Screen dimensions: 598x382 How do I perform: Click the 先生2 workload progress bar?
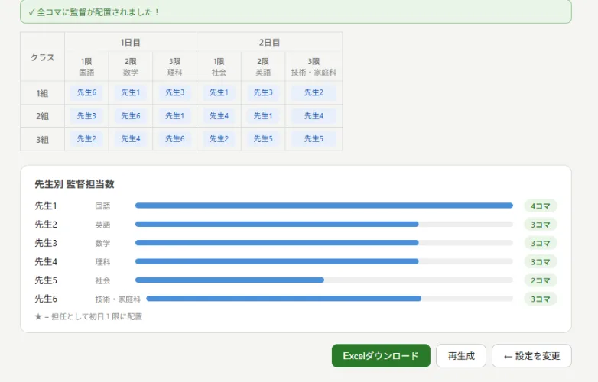coord(324,225)
